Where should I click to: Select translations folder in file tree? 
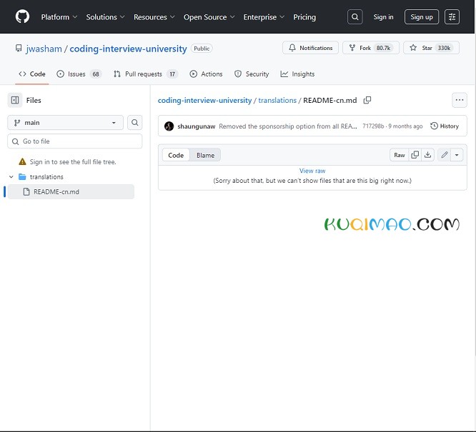coord(46,176)
